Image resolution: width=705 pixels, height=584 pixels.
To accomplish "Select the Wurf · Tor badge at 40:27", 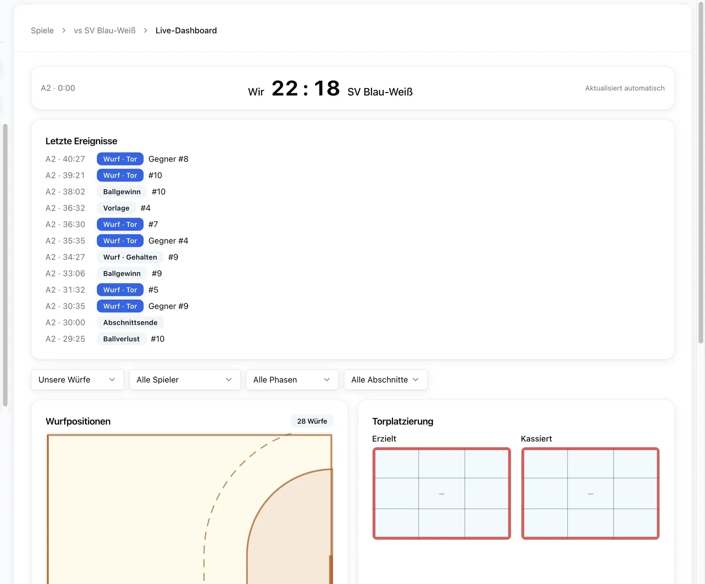I will (x=120, y=159).
